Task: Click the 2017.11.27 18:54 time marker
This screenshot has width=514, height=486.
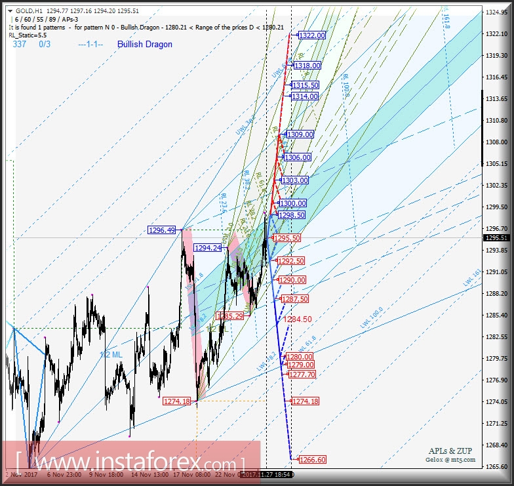Action: [266, 475]
